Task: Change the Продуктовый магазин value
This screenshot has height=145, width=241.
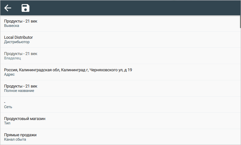Action: click(x=25, y=119)
